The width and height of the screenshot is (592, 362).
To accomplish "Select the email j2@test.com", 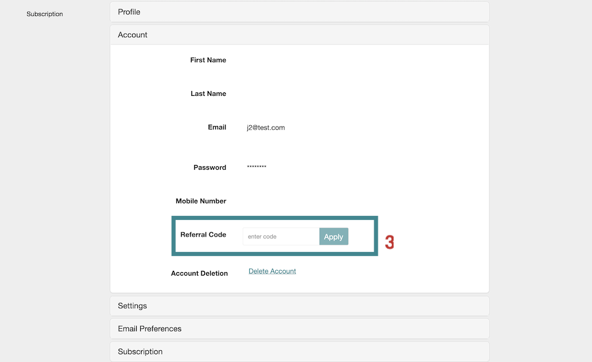I will click(266, 127).
